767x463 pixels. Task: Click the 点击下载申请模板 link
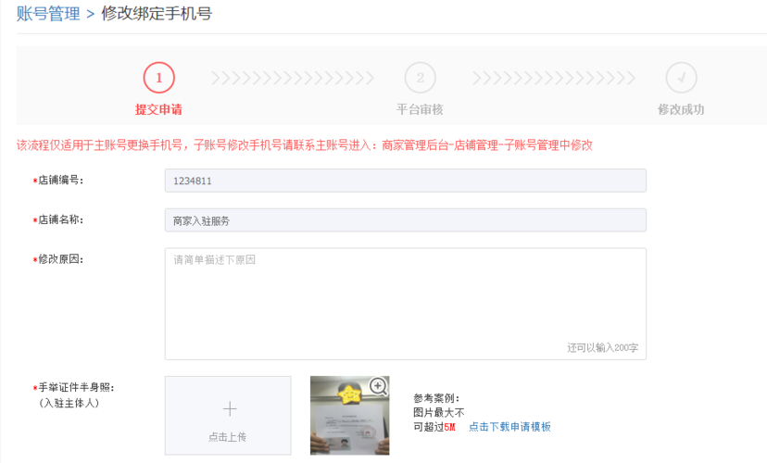509,427
